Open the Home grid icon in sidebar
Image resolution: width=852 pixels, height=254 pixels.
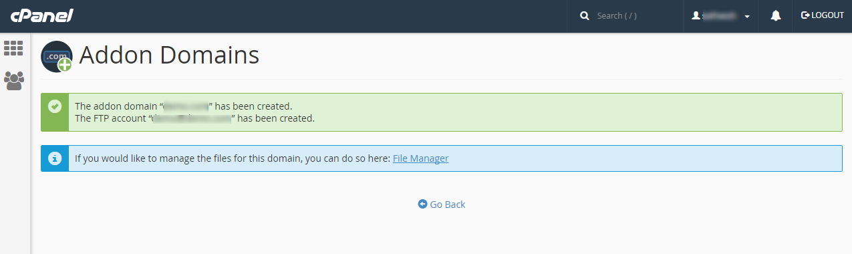click(x=13, y=48)
